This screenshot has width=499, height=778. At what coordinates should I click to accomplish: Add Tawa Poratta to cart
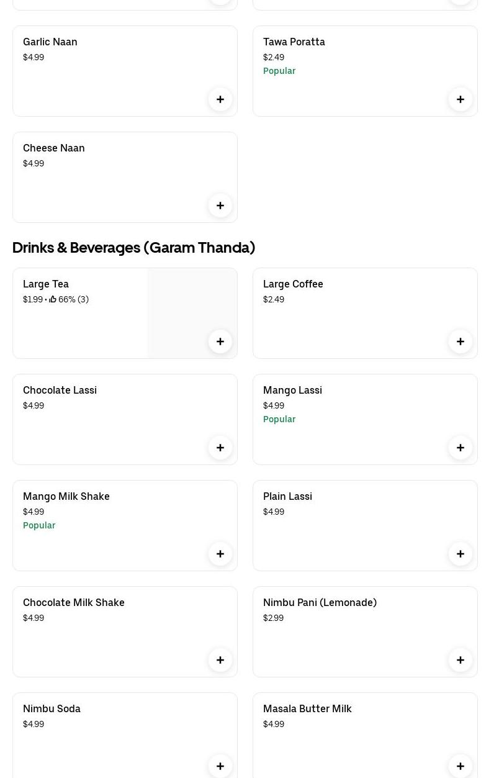tap(461, 99)
